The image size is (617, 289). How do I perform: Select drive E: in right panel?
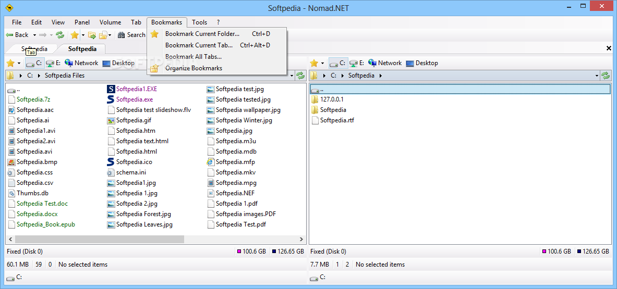point(357,63)
